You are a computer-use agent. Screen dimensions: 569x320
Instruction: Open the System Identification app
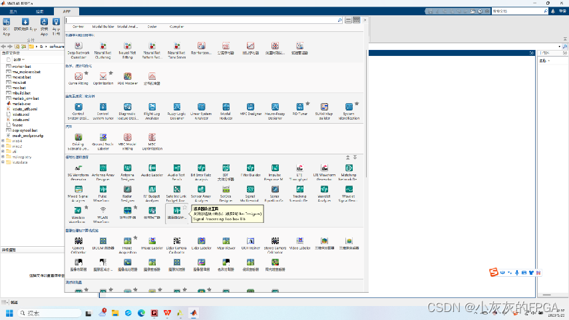pos(349,111)
